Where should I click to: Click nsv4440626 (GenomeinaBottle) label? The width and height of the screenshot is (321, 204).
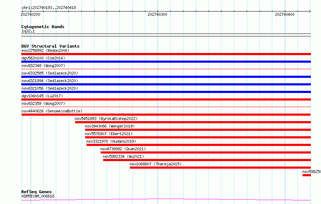pyautogui.click(x=52, y=111)
